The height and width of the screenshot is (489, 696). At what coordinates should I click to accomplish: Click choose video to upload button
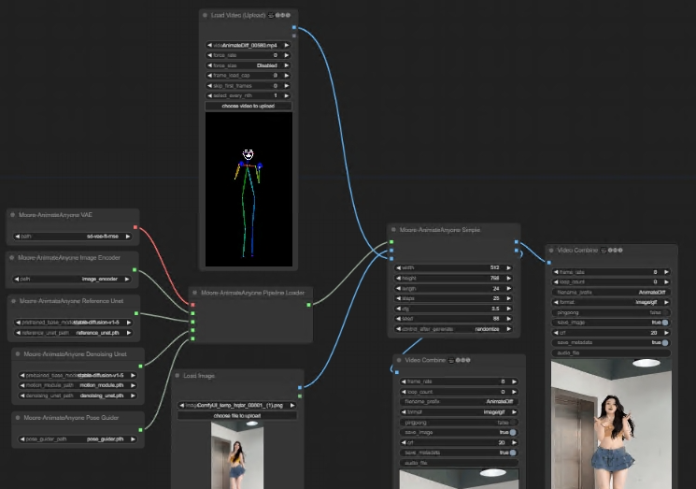point(249,107)
